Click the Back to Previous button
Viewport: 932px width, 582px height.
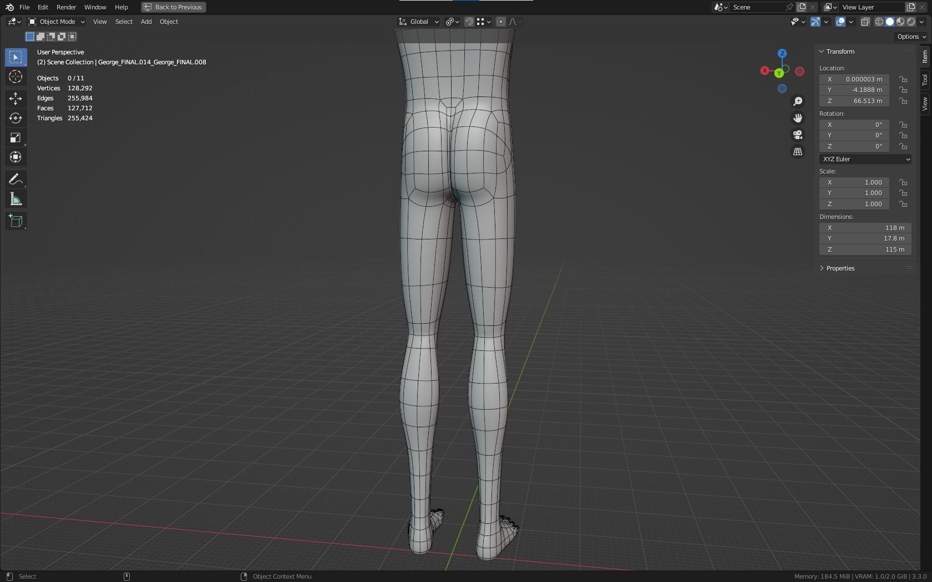(174, 7)
